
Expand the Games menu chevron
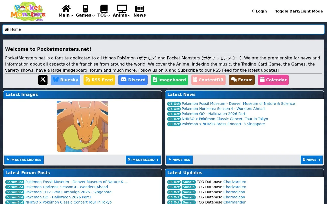click(94, 16)
